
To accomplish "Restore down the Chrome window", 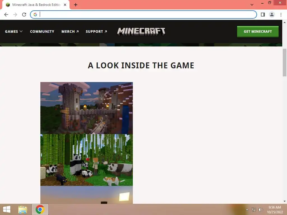I will (270, 3).
